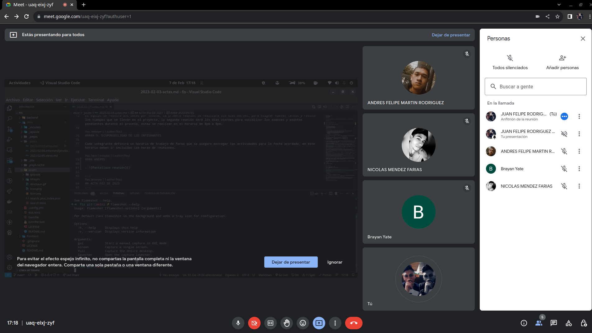Viewport: 592px width, 333px height.
Task: Toggle the people panel icon
Action: click(539, 323)
